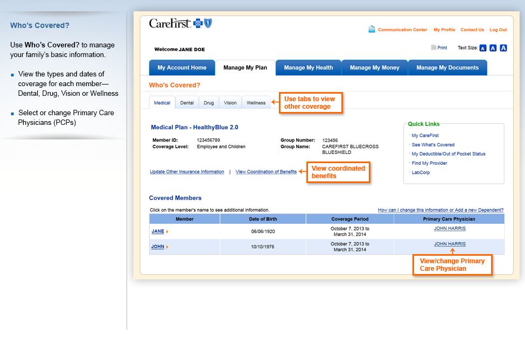Switch to the Dental coverage tab

click(x=187, y=103)
